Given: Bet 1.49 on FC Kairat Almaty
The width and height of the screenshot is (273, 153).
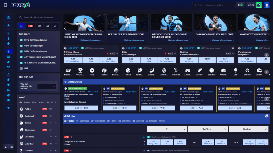Looking at the screenshot, I should click(x=73, y=60).
